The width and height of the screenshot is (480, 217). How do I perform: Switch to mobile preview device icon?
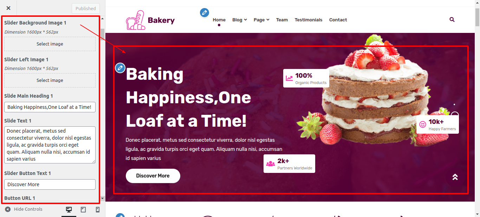point(98,209)
